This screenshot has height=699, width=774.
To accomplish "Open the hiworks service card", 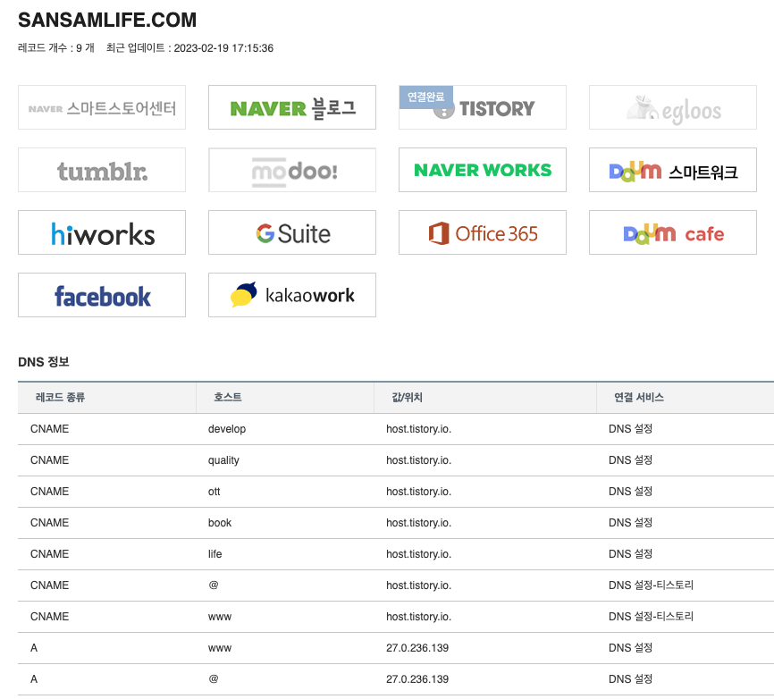I will pyautogui.click(x=102, y=232).
